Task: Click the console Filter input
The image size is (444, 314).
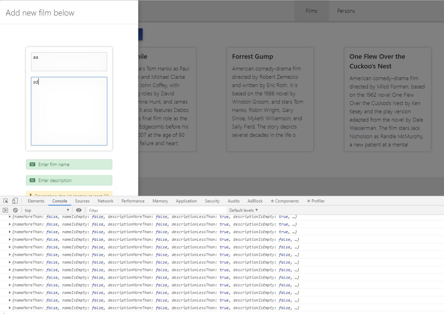Action: (156, 210)
